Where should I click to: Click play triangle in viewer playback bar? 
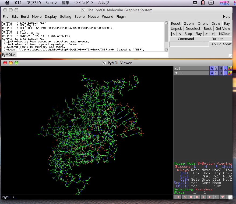(197, 197)
